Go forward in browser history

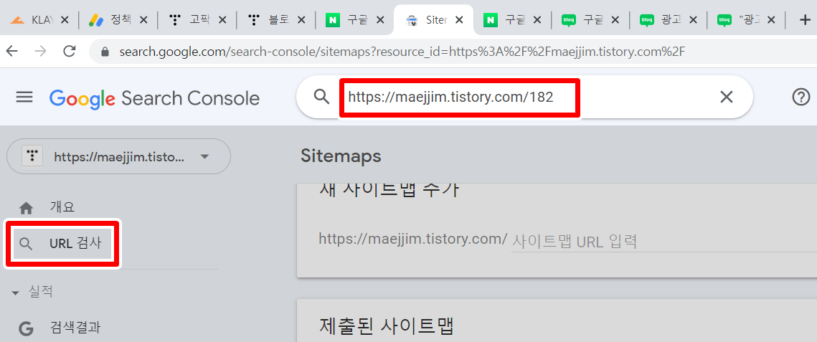tap(40, 51)
